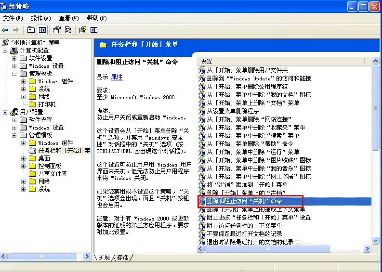
Task: Select Windows 组件 under 用户配置
Action: click(55, 143)
